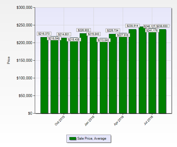Click the $215,435 data label

click(74, 40)
